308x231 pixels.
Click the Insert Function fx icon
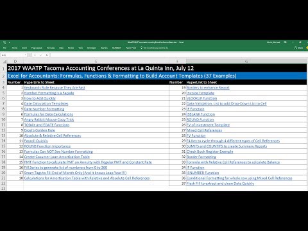[x=47, y=55]
